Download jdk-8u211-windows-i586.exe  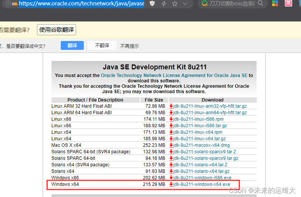(202, 178)
